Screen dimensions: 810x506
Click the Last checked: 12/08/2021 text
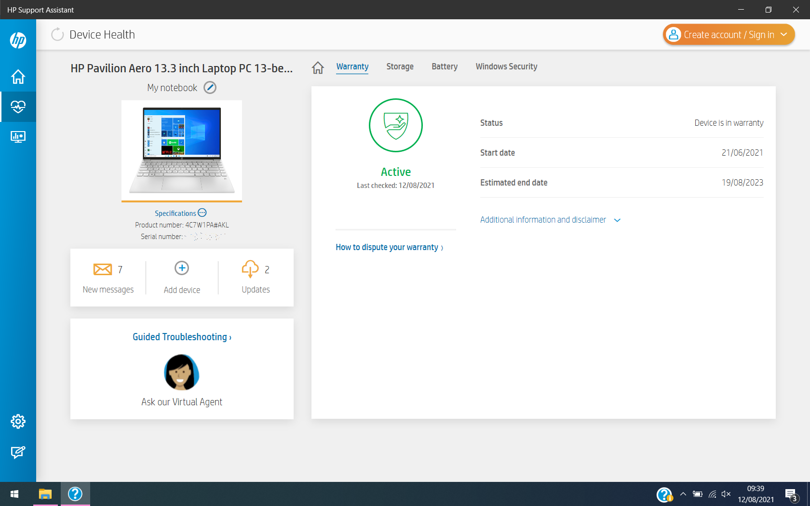[395, 186]
